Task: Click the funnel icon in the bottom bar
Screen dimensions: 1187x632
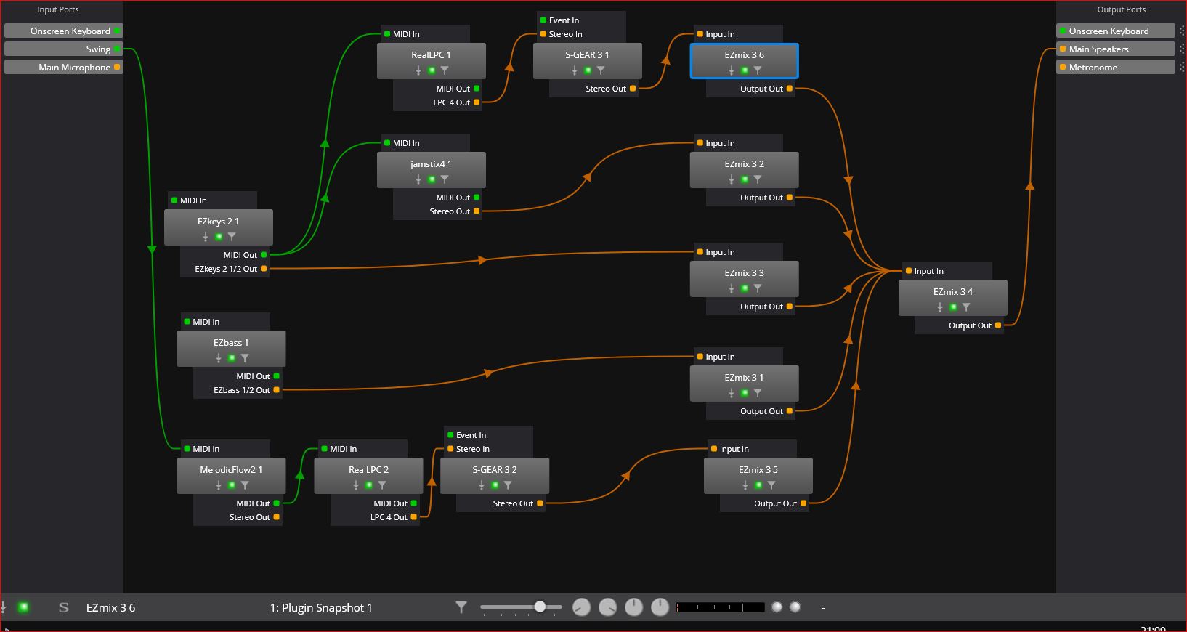Action: (461, 607)
